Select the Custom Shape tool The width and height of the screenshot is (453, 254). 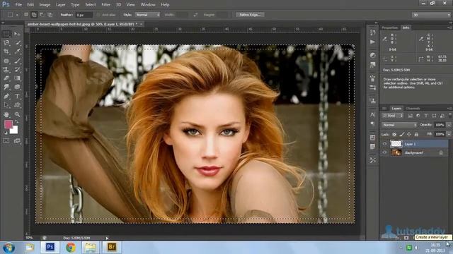(x=17, y=105)
